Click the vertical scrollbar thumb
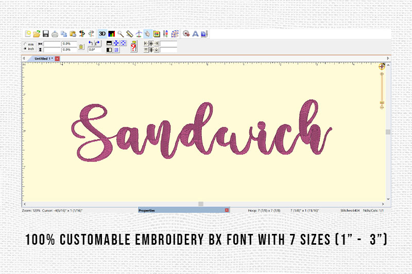The width and height of the screenshot is (412, 274). (388, 132)
